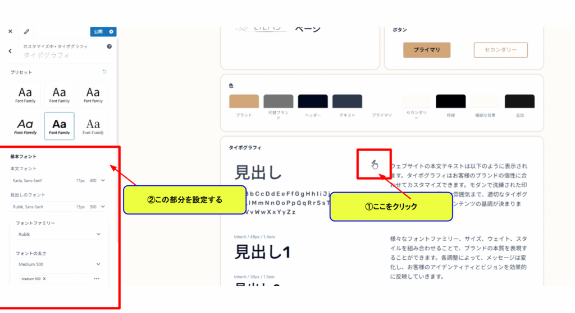Select the serif Font Family preset
This screenshot has height=313, width=575.
[93, 126]
